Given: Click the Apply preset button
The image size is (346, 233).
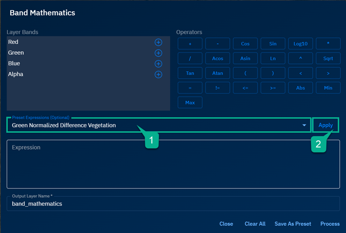Looking at the screenshot, I should tap(325, 125).
